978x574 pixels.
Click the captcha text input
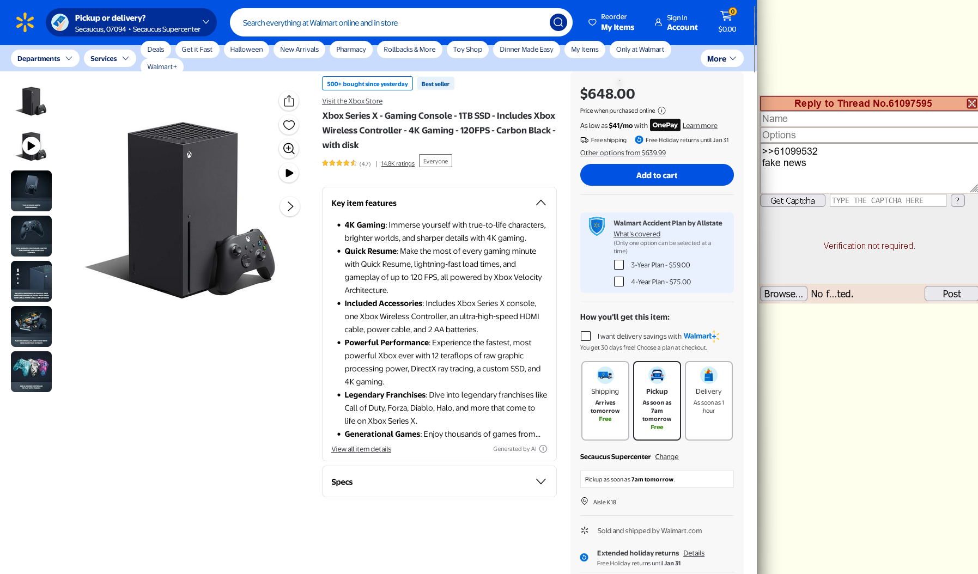888,200
